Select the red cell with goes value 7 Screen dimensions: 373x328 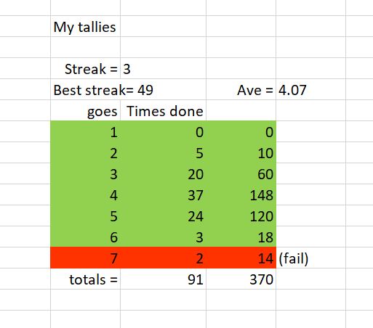[x=85, y=258]
